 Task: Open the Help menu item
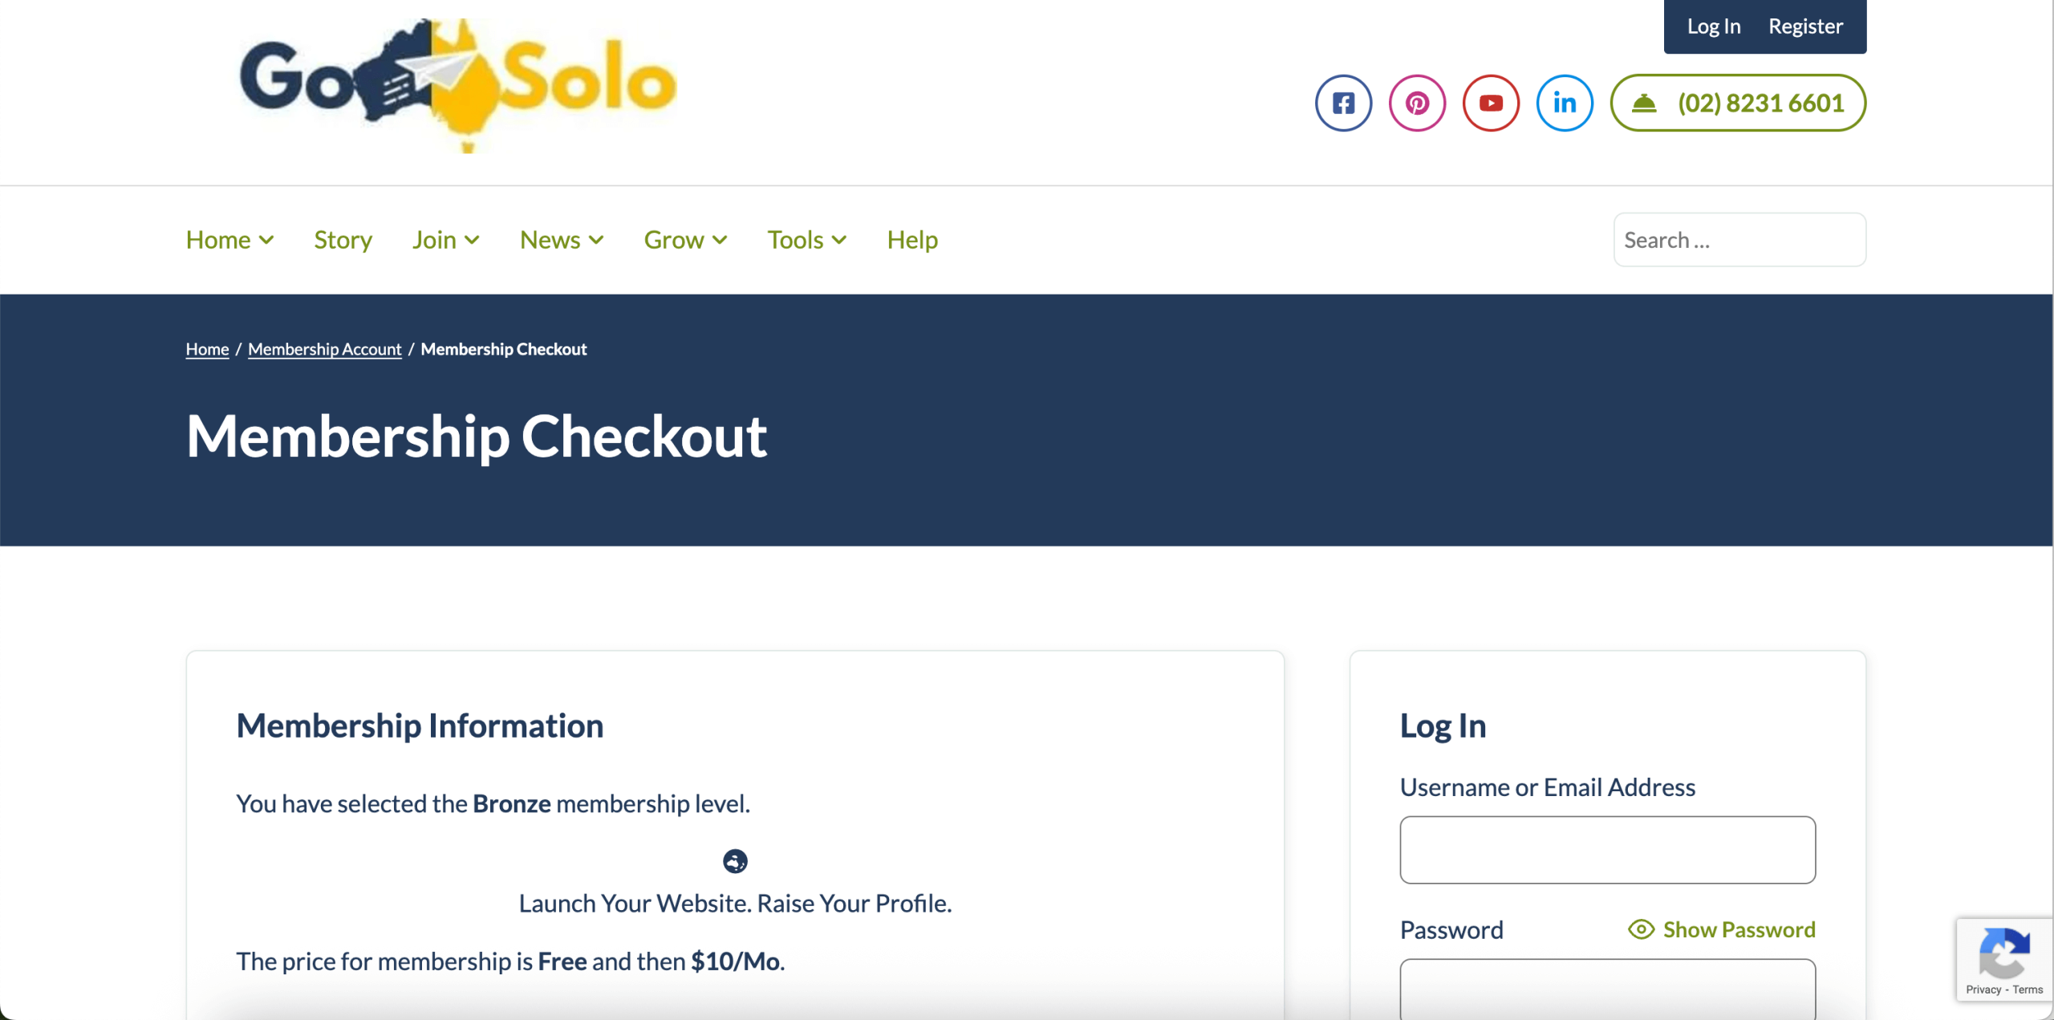click(x=912, y=240)
